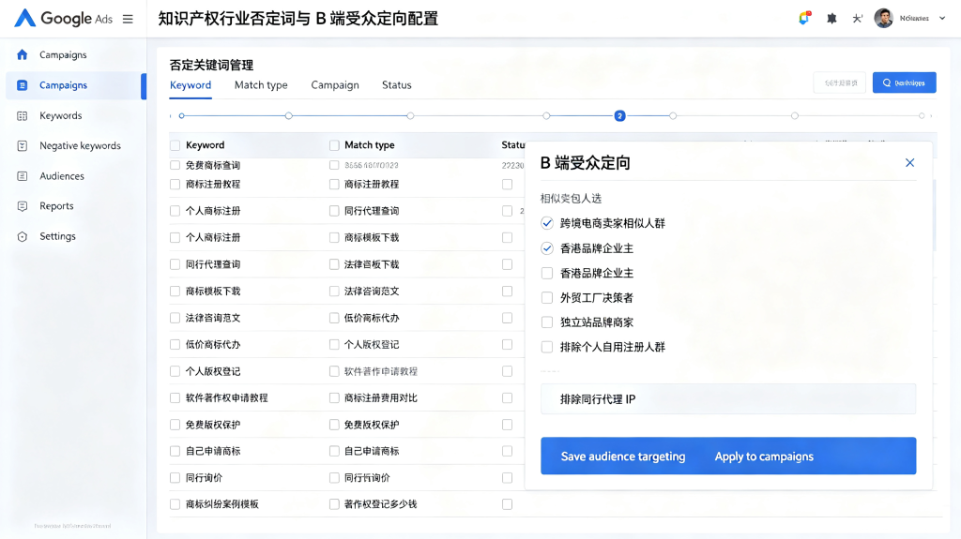
Task: Close the B 端受众定向 panel
Action: (x=909, y=162)
